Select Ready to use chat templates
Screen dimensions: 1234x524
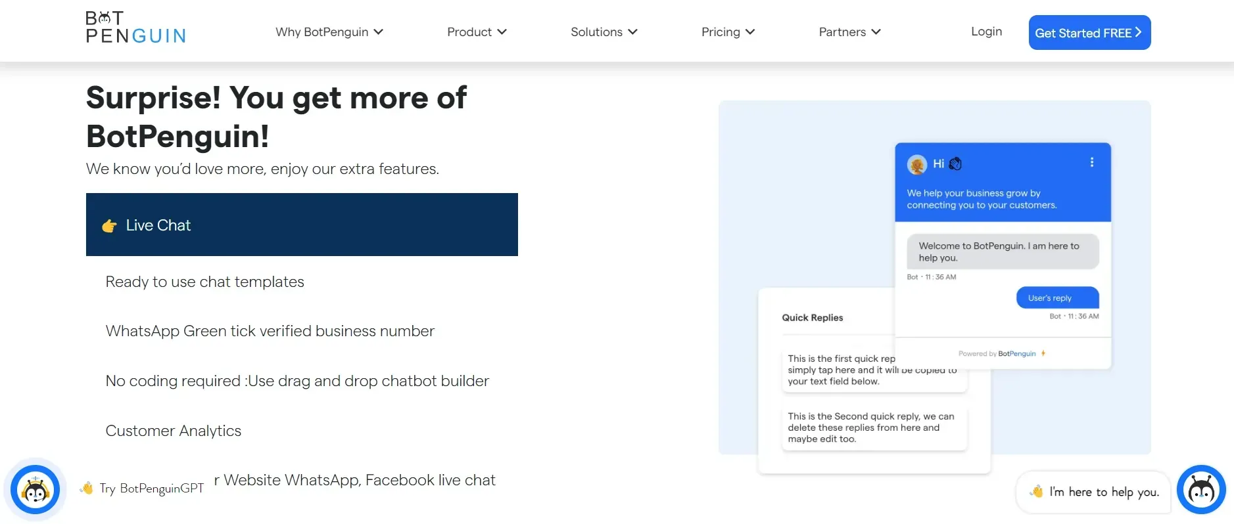(204, 282)
